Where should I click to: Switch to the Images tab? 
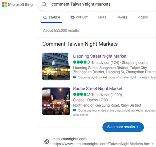[x=122, y=17]
